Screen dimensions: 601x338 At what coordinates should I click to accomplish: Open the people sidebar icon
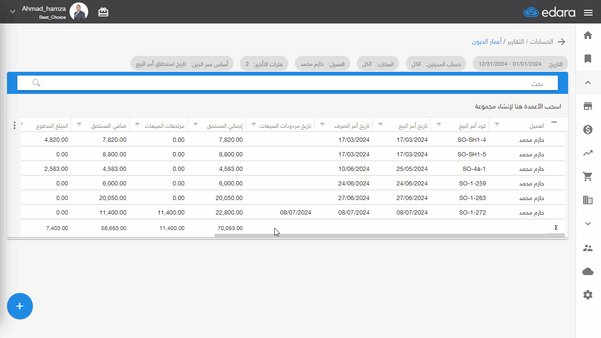(x=588, y=248)
